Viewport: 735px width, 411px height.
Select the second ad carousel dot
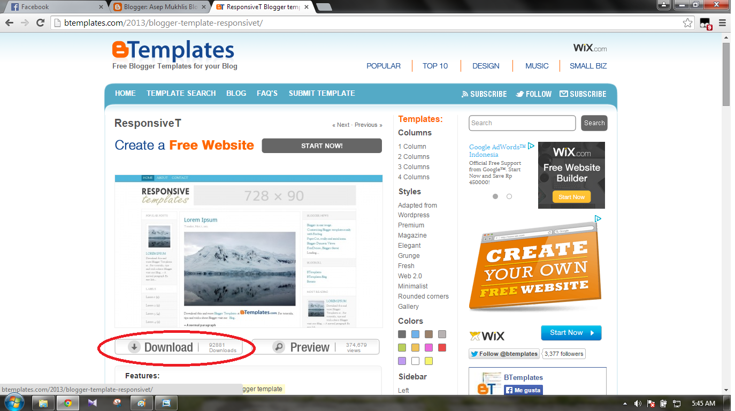[x=509, y=196]
